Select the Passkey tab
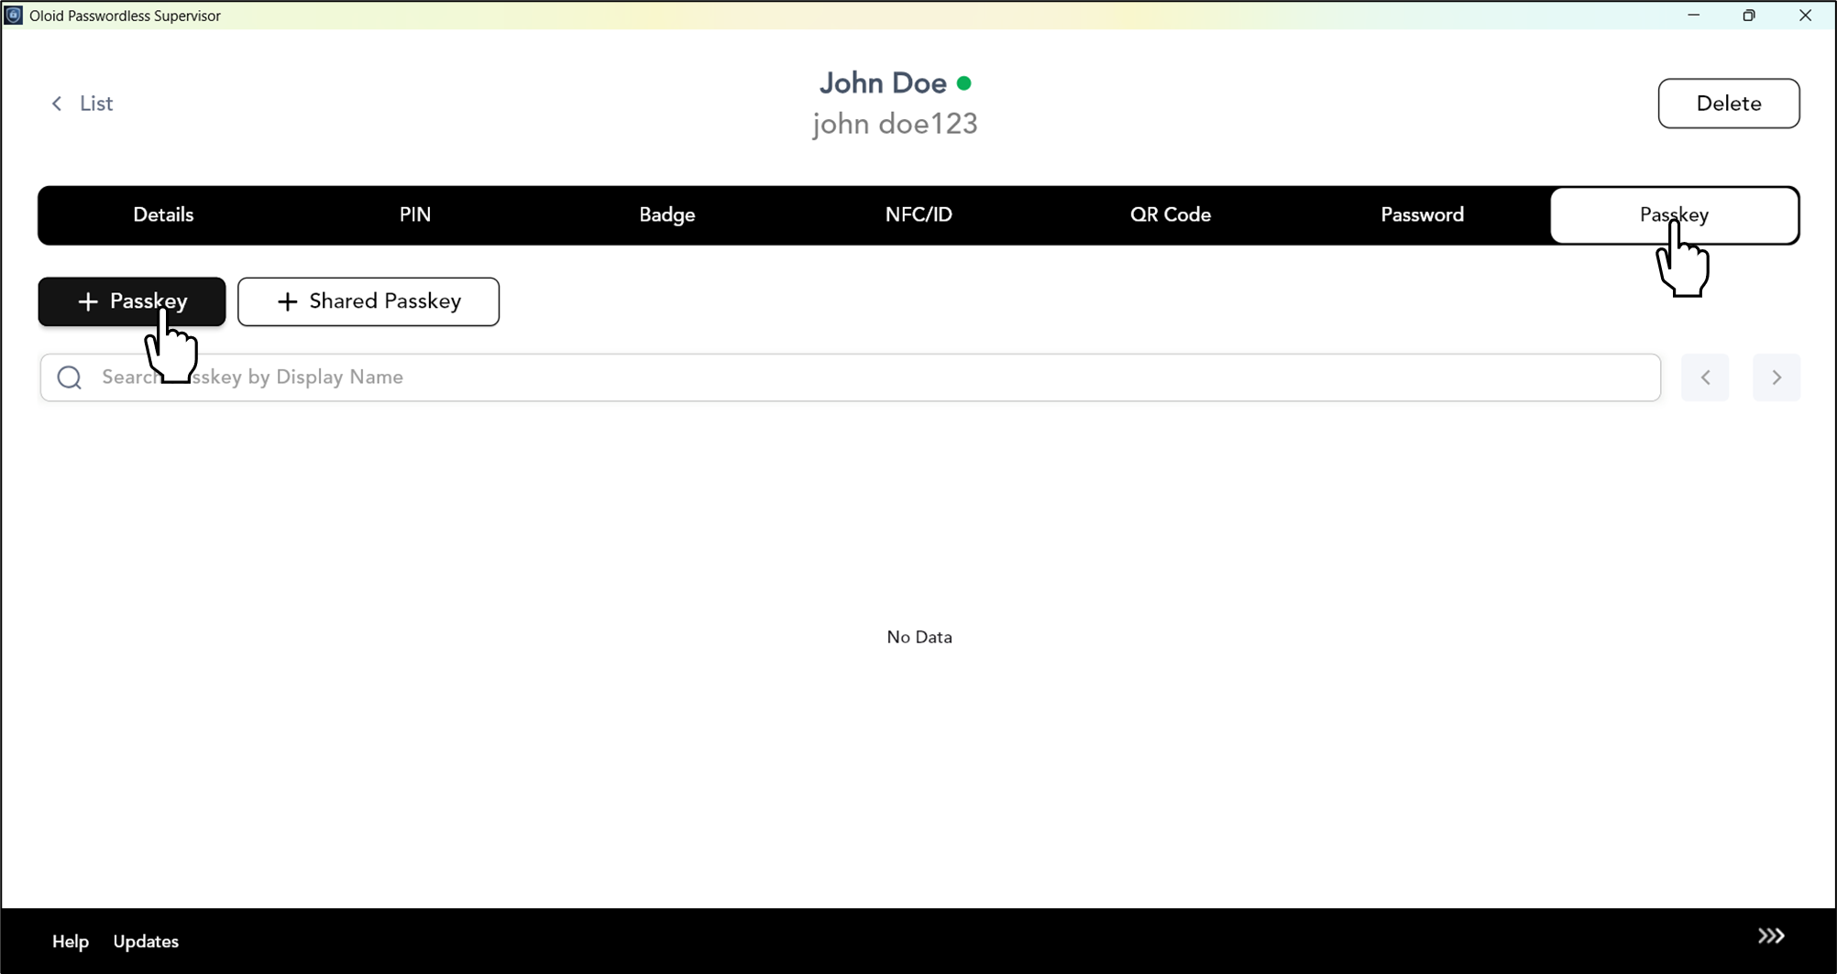The width and height of the screenshot is (1837, 974). [1675, 215]
